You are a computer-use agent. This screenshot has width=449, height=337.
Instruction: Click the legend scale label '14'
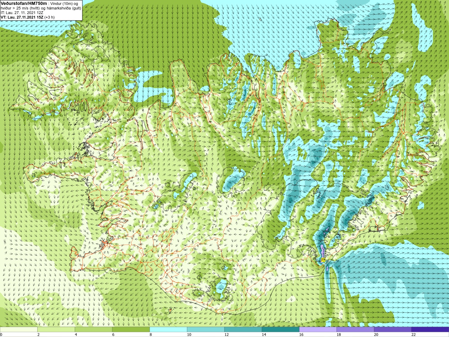tap(264, 335)
